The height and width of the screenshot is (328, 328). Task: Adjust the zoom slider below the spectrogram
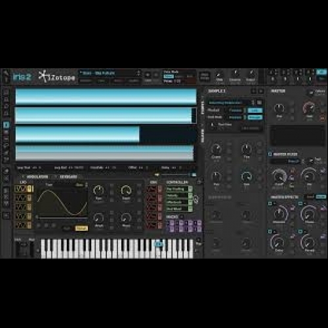click(x=175, y=174)
